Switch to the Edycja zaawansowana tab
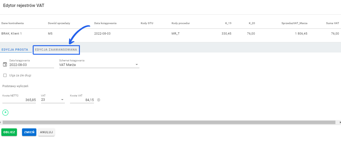The width and height of the screenshot is (341, 141). coord(56,50)
